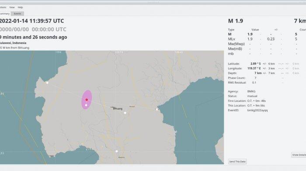The image size is (306, 171).
Task: Click the Mw(Mwp) magnitude row label
Action: (x=236, y=44)
